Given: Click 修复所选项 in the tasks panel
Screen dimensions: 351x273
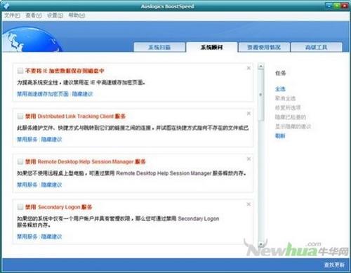Looking at the screenshot, I should coord(288,107).
